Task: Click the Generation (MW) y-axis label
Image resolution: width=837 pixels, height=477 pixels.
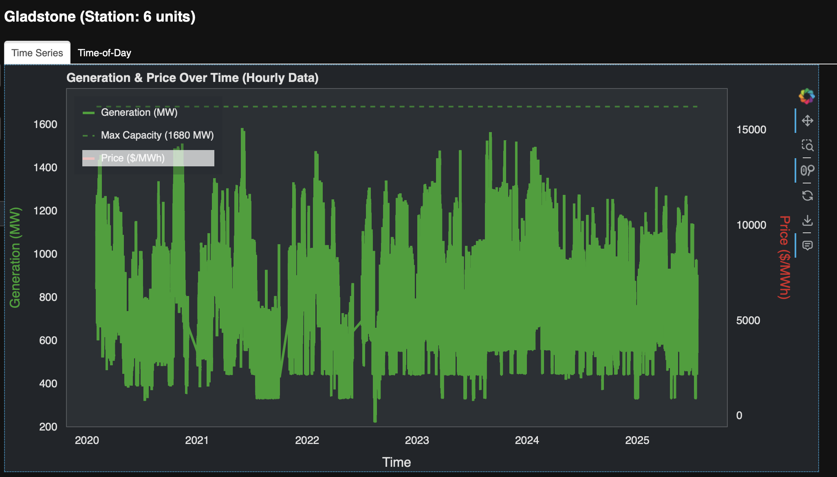Action: pos(15,258)
